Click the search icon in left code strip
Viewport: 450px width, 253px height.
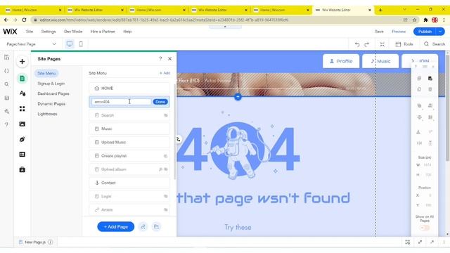tap(6, 84)
